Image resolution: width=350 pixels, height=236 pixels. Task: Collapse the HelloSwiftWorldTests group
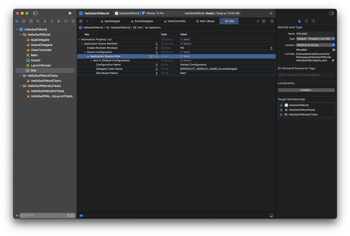21,76
